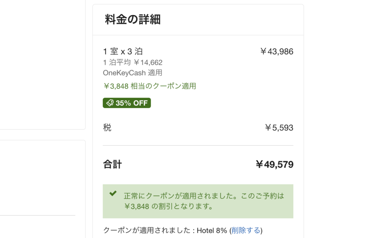Select the 1 泊平均 ¥14,662 average price text
Screen dimensions: 383x238
[x=133, y=62]
